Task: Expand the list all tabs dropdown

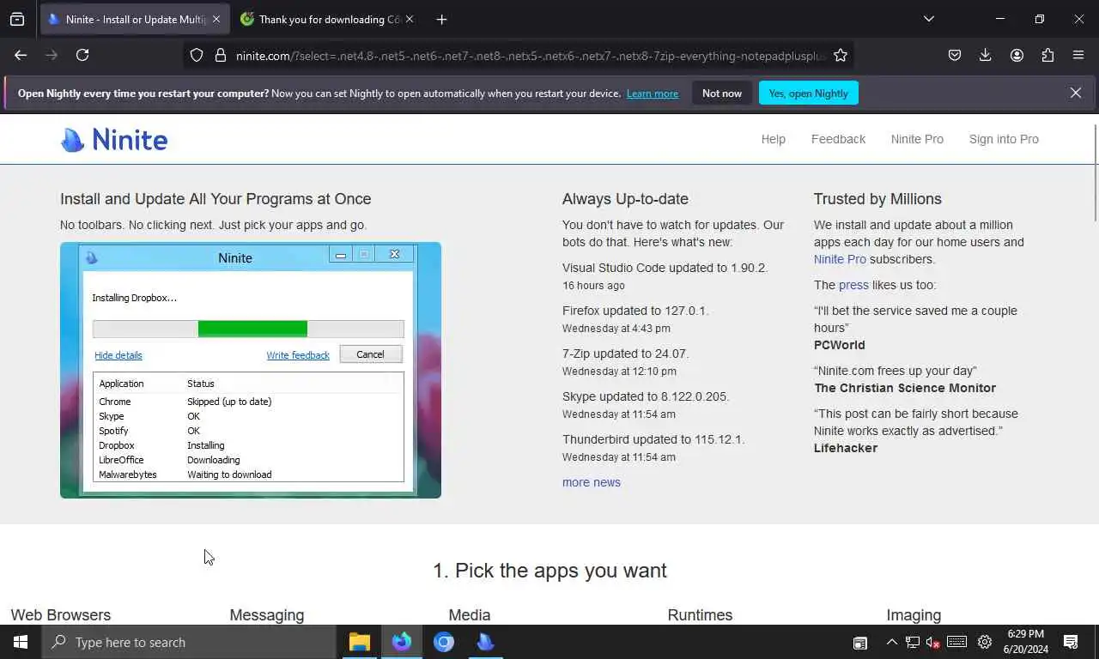Action: 928,19
